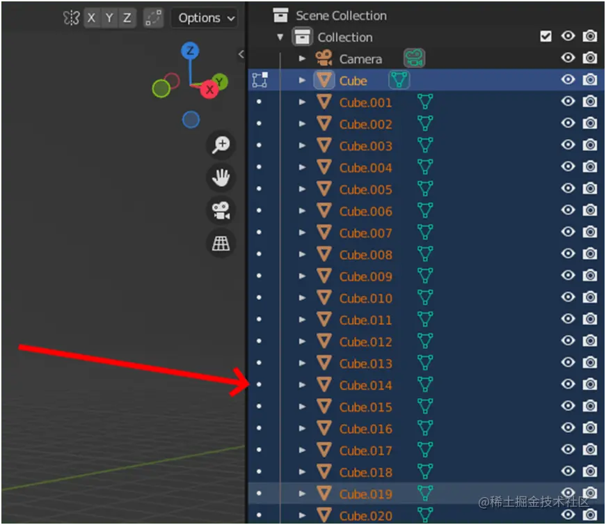Expand Cube.018 in the outliner
The width and height of the screenshot is (606, 525).
pyautogui.click(x=302, y=471)
